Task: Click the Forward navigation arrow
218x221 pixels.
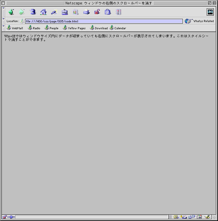Action: click(22, 12)
